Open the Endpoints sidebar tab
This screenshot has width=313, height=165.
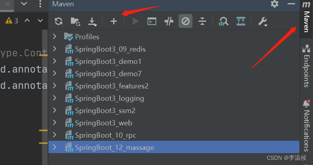pos(306,66)
